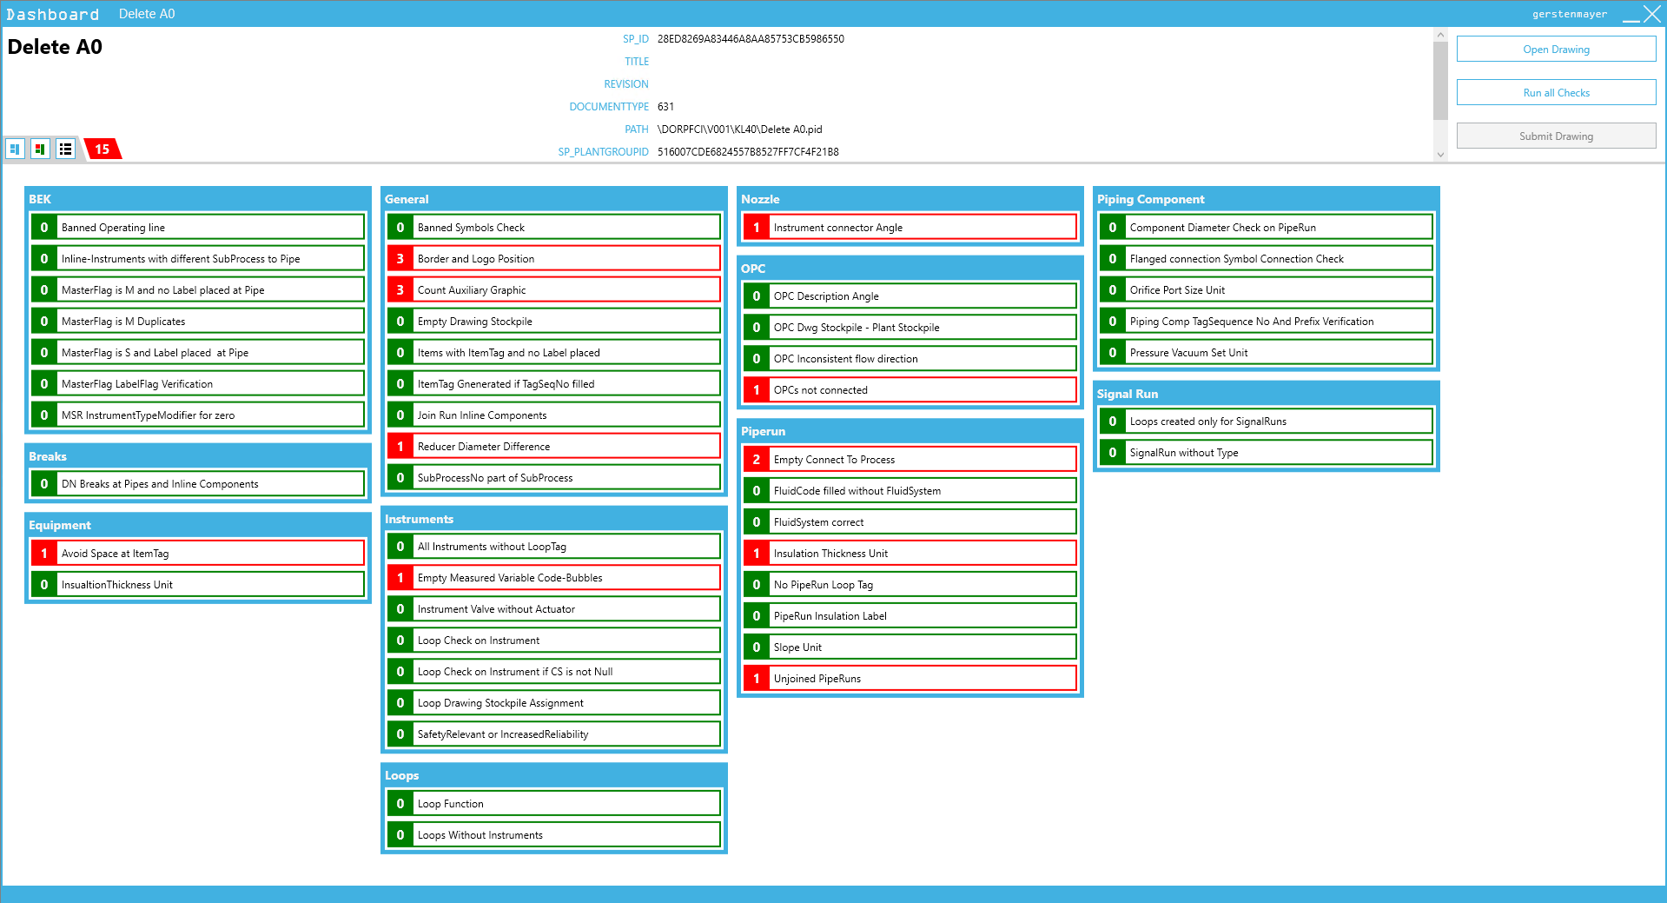Screen dimensions: 1667x903
Task: Open the Count Auxiliary Graphic check
Action: (566, 290)
